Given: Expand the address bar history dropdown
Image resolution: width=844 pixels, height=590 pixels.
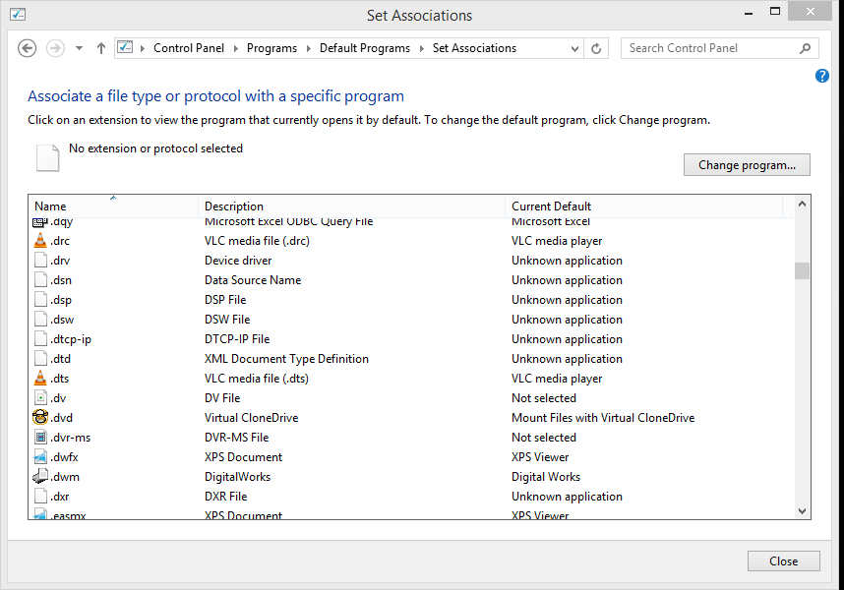Looking at the screenshot, I should (574, 48).
